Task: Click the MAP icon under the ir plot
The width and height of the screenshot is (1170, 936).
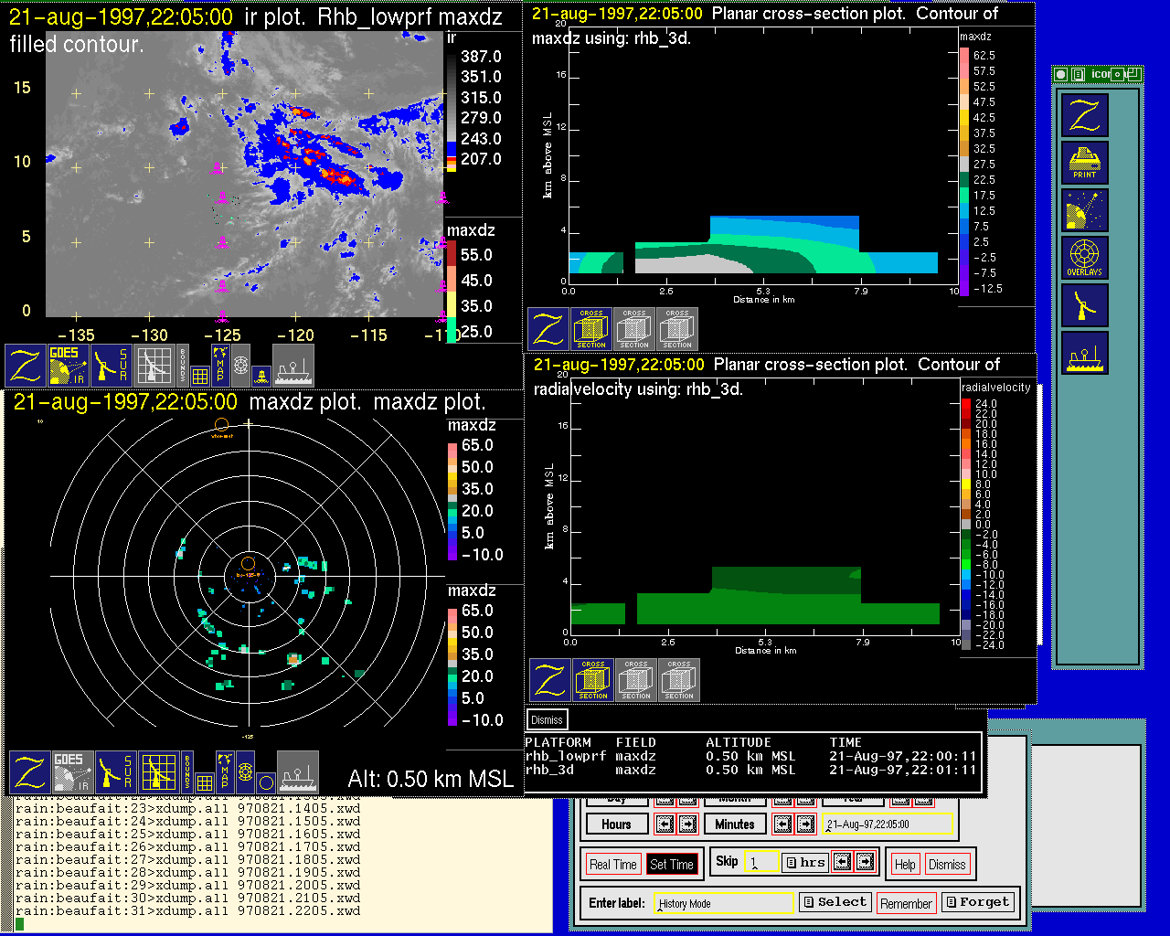Action: [220, 364]
